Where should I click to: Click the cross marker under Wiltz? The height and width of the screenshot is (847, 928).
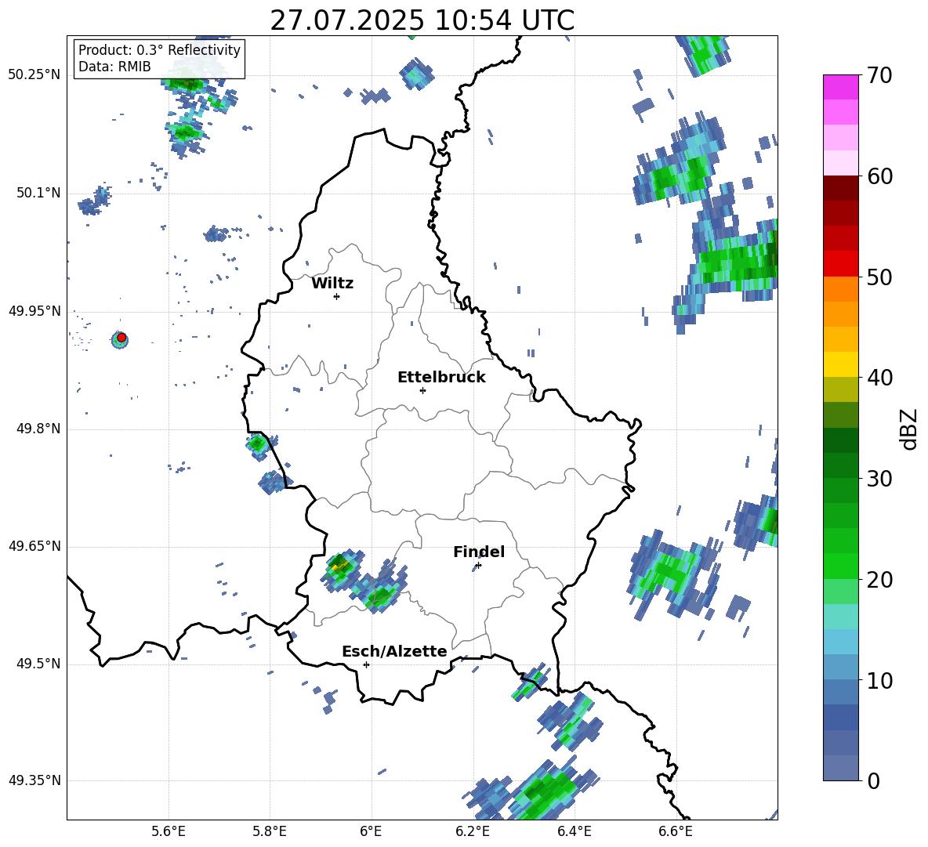pos(337,296)
